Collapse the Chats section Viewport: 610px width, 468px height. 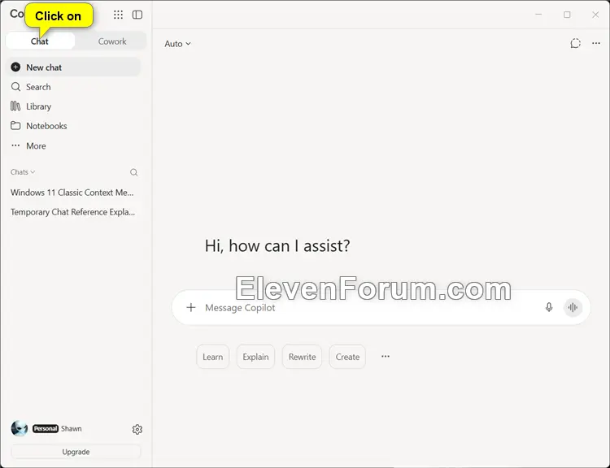tap(23, 171)
